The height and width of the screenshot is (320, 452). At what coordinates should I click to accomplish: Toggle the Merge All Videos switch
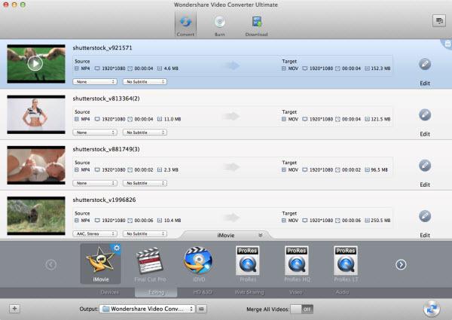click(301, 309)
